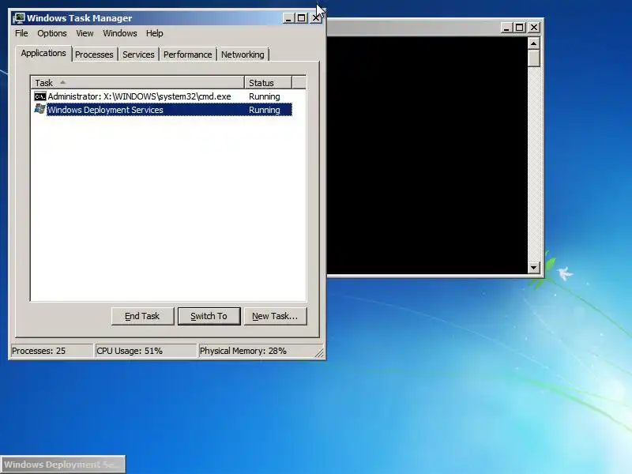Click the Windows Deployment Services flag icon
The image size is (632, 474).
click(x=40, y=109)
